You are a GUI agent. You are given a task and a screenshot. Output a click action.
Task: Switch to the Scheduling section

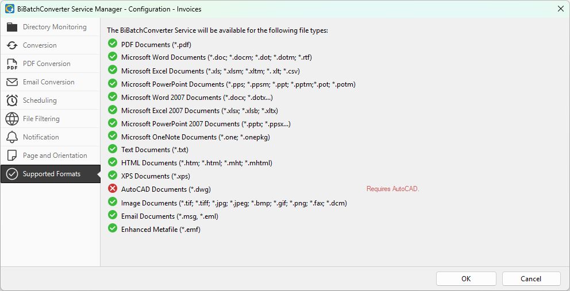[40, 100]
